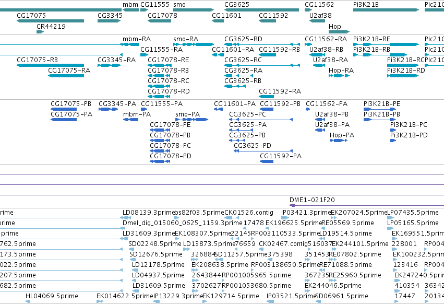Click protein CG17078-PE
Viewport: 444px width, 304px height.
click(x=160, y=130)
